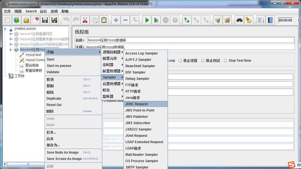Expand the lesson2 cookie tree node
This screenshot has width=301, height=169.
coord(11,39)
